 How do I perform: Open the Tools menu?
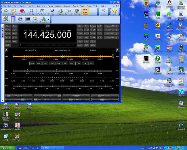pyautogui.click(x=82, y=6)
